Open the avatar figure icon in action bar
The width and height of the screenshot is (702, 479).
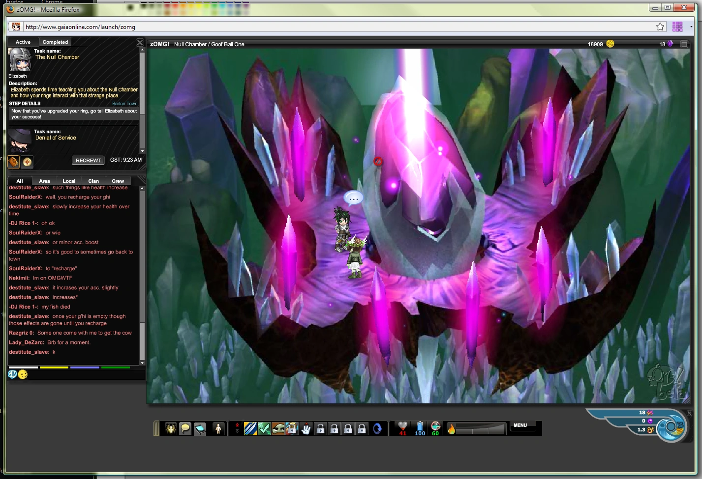point(218,429)
